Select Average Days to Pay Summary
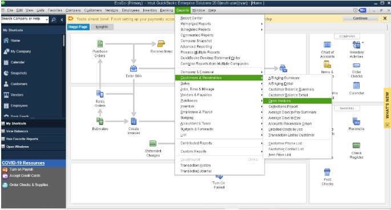391x210 pixels. click(297, 112)
